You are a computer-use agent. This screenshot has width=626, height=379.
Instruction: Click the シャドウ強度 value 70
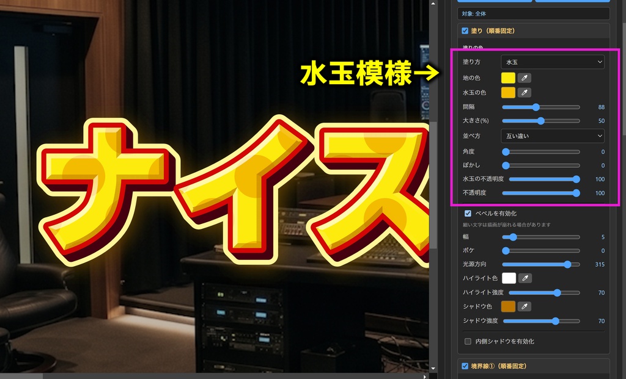(x=602, y=321)
